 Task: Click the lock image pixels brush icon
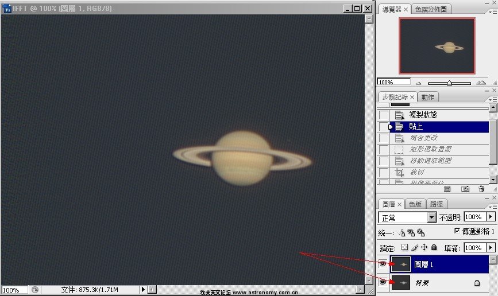pos(414,248)
